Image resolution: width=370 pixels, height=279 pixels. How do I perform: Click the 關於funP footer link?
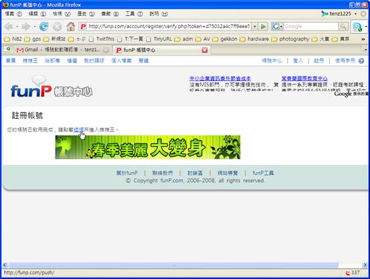127,173
